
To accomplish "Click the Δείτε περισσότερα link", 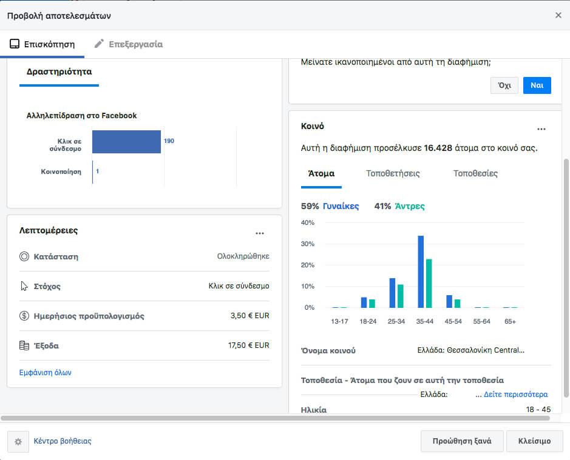I will [x=515, y=395].
